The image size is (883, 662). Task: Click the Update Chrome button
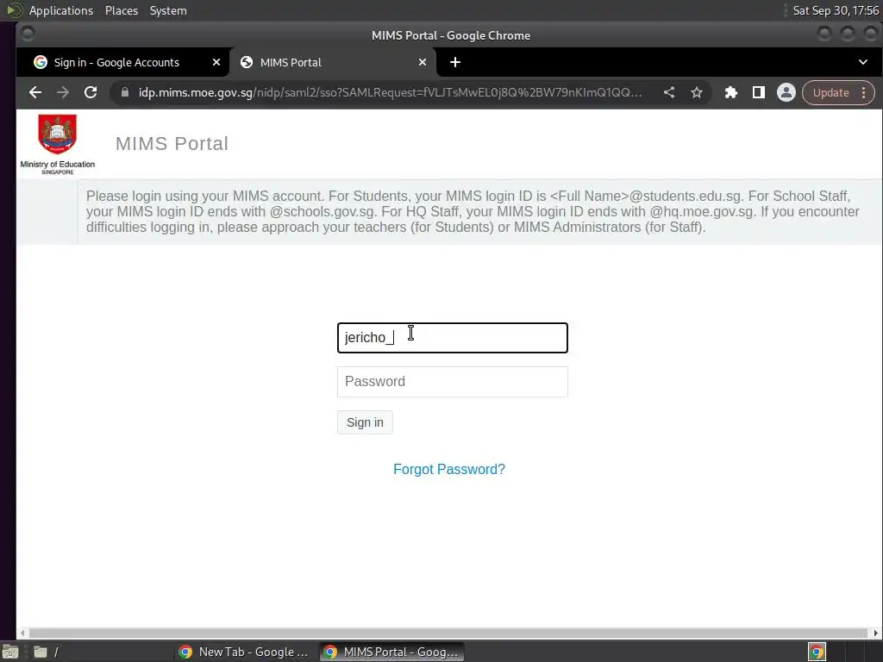tap(830, 92)
